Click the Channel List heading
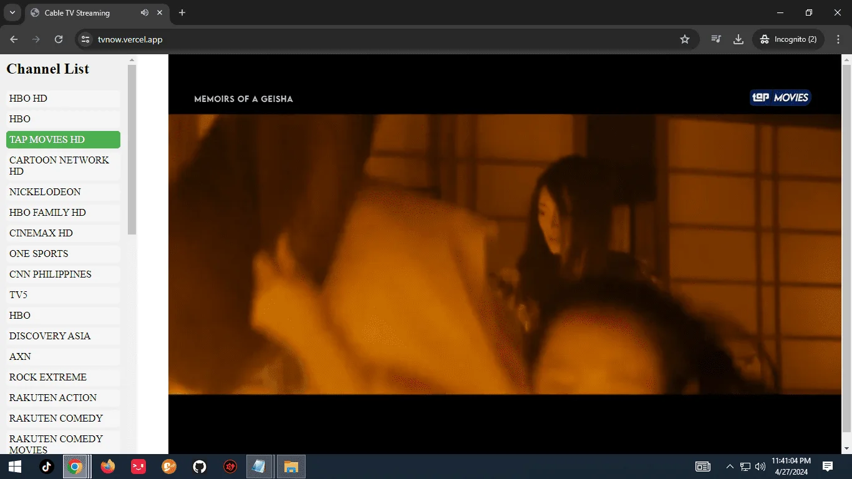Image resolution: width=852 pixels, height=479 pixels. pos(48,69)
